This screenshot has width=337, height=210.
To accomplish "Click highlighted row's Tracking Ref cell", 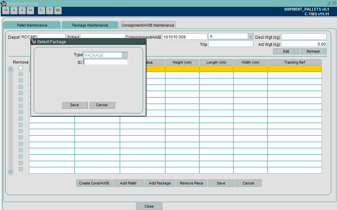I will pyautogui.click(x=295, y=69).
